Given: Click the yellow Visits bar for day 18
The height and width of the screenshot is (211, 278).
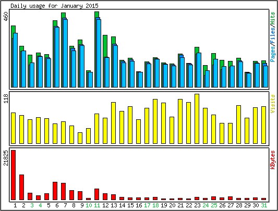Looking at the screenshot, I should tap(155, 121).
